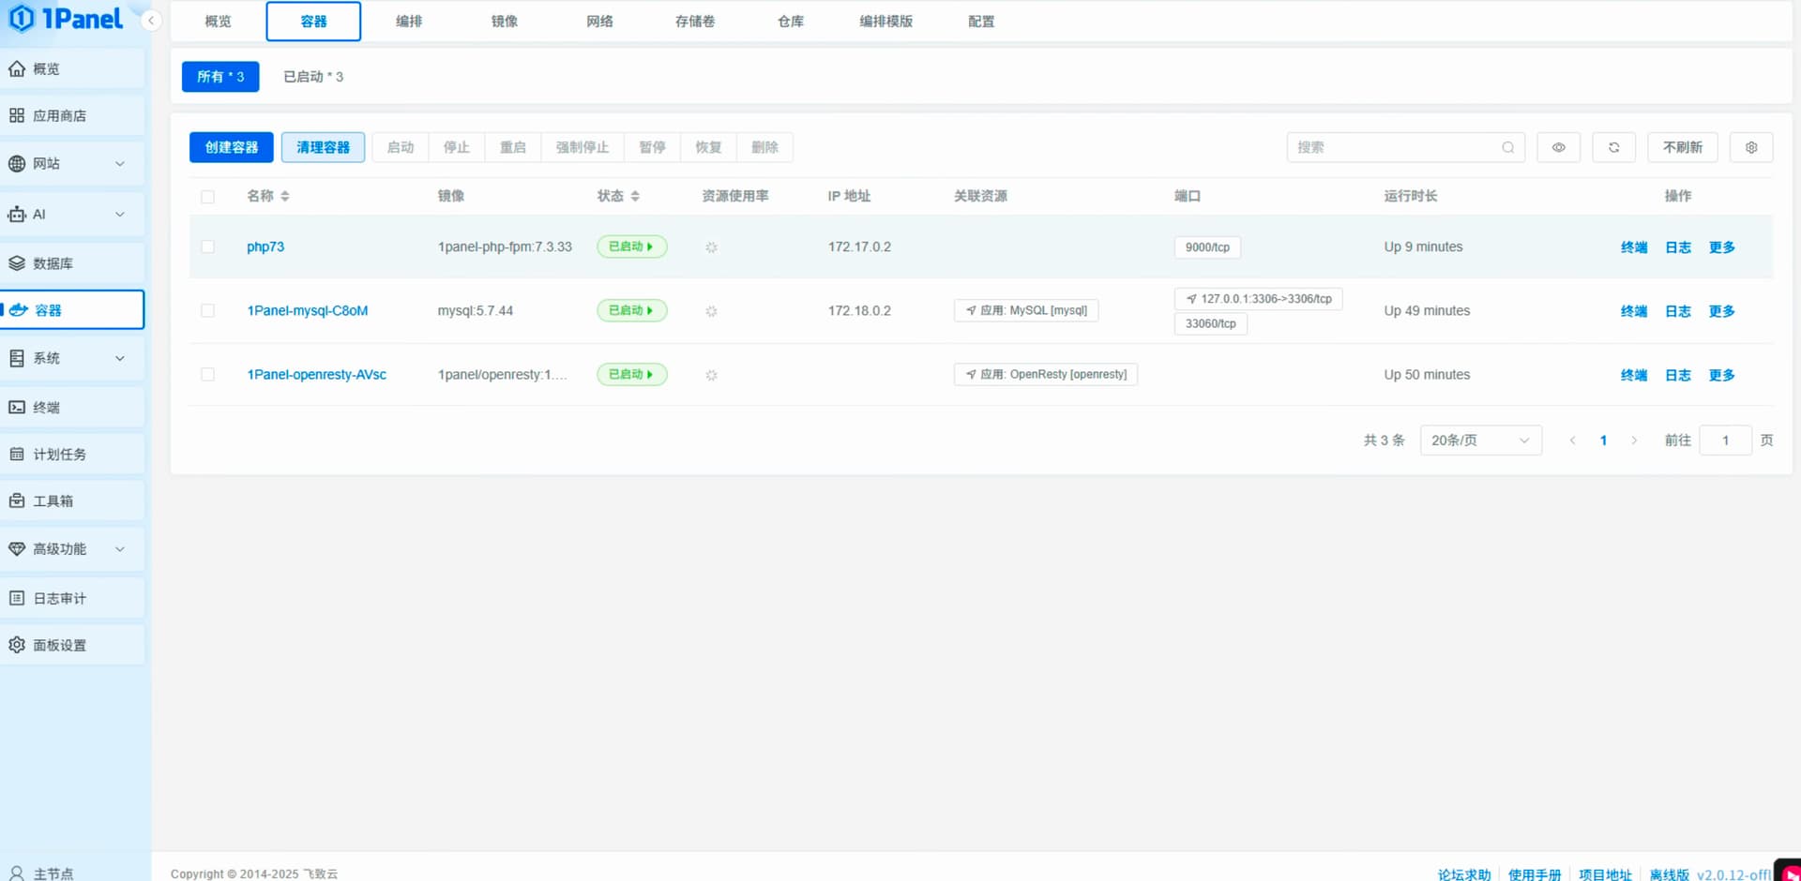This screenshot has width=1801, height=881.
Task: Open the table column settings gear icon
Action: [1750, 147]
